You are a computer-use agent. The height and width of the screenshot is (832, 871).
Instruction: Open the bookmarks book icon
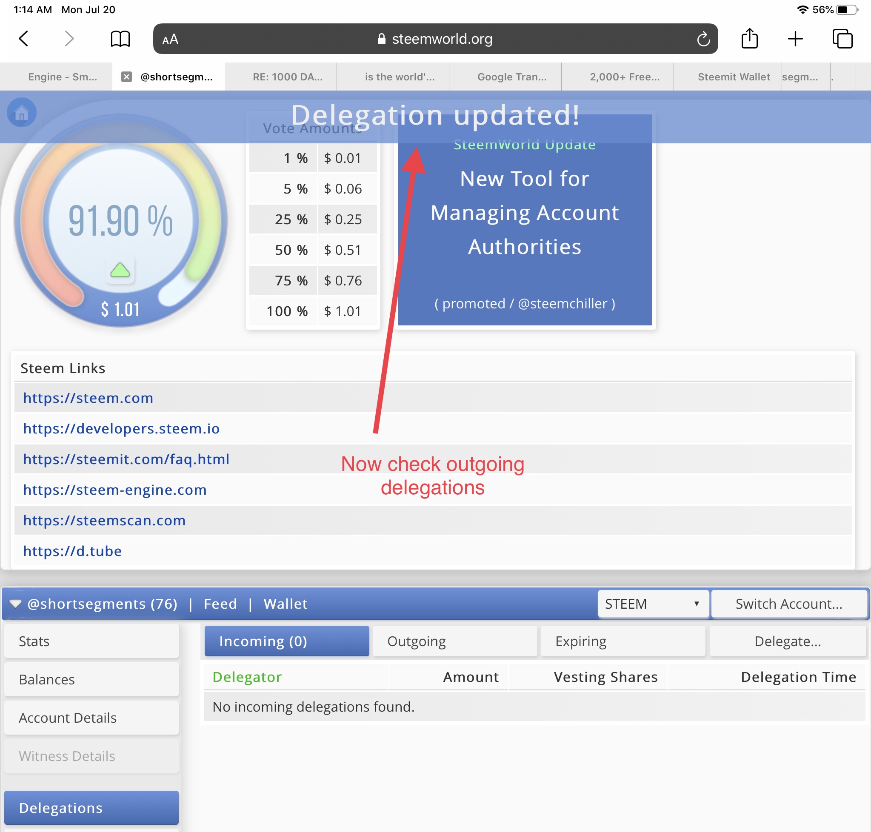pyautogui.click(x=120, y=39)
